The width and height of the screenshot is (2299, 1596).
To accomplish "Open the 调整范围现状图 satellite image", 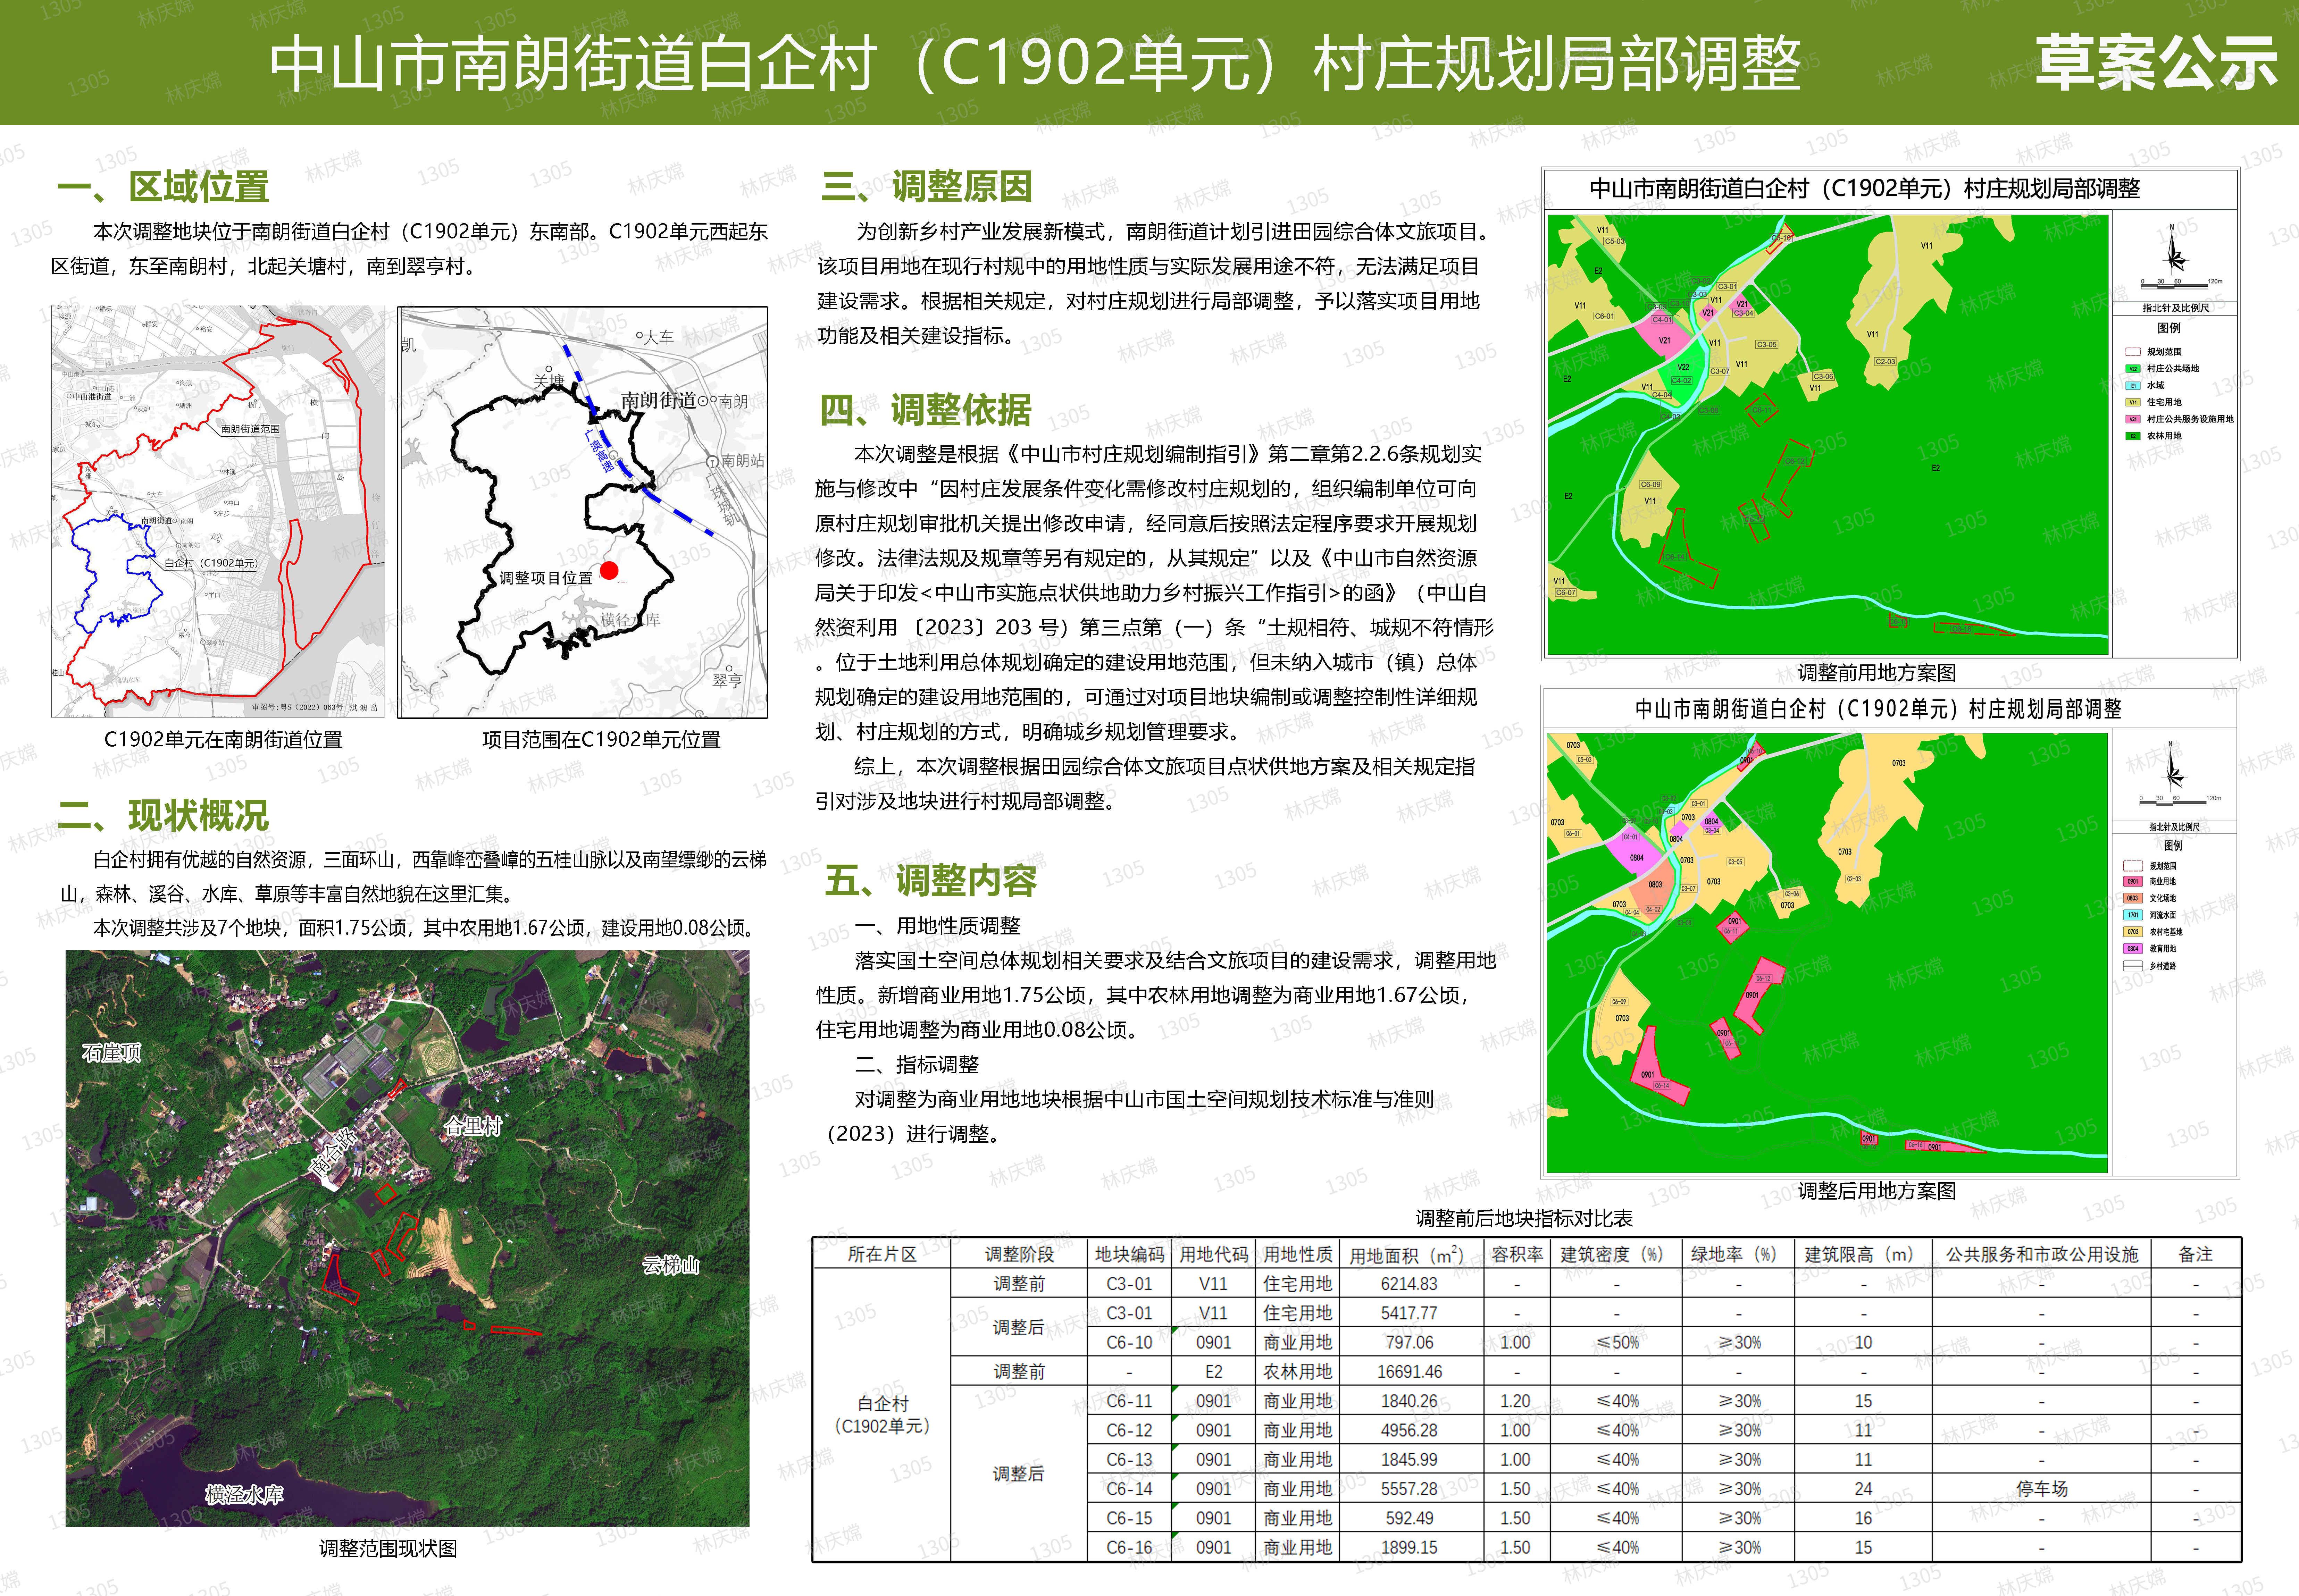I will coord(407,1238).
